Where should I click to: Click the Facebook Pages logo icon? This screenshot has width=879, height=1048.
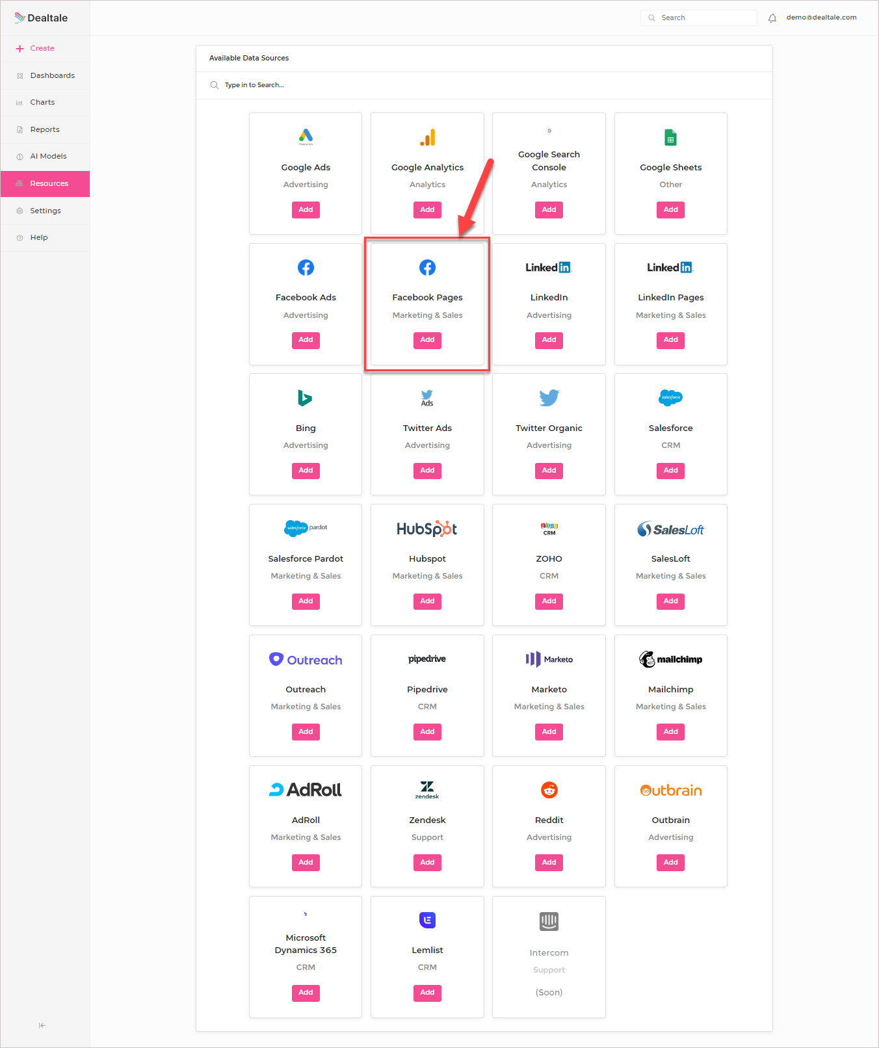tap(427, 267)
